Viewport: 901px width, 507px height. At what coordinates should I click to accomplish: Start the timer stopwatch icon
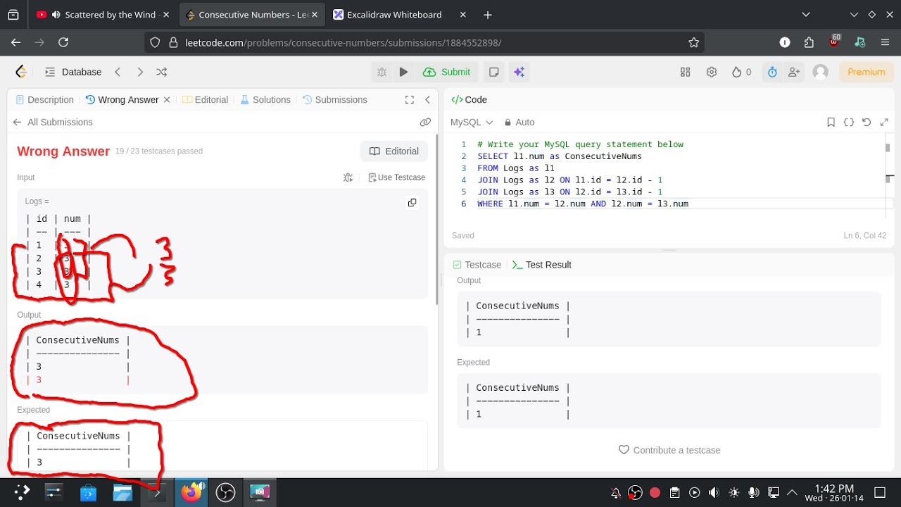tap(772, 72)
